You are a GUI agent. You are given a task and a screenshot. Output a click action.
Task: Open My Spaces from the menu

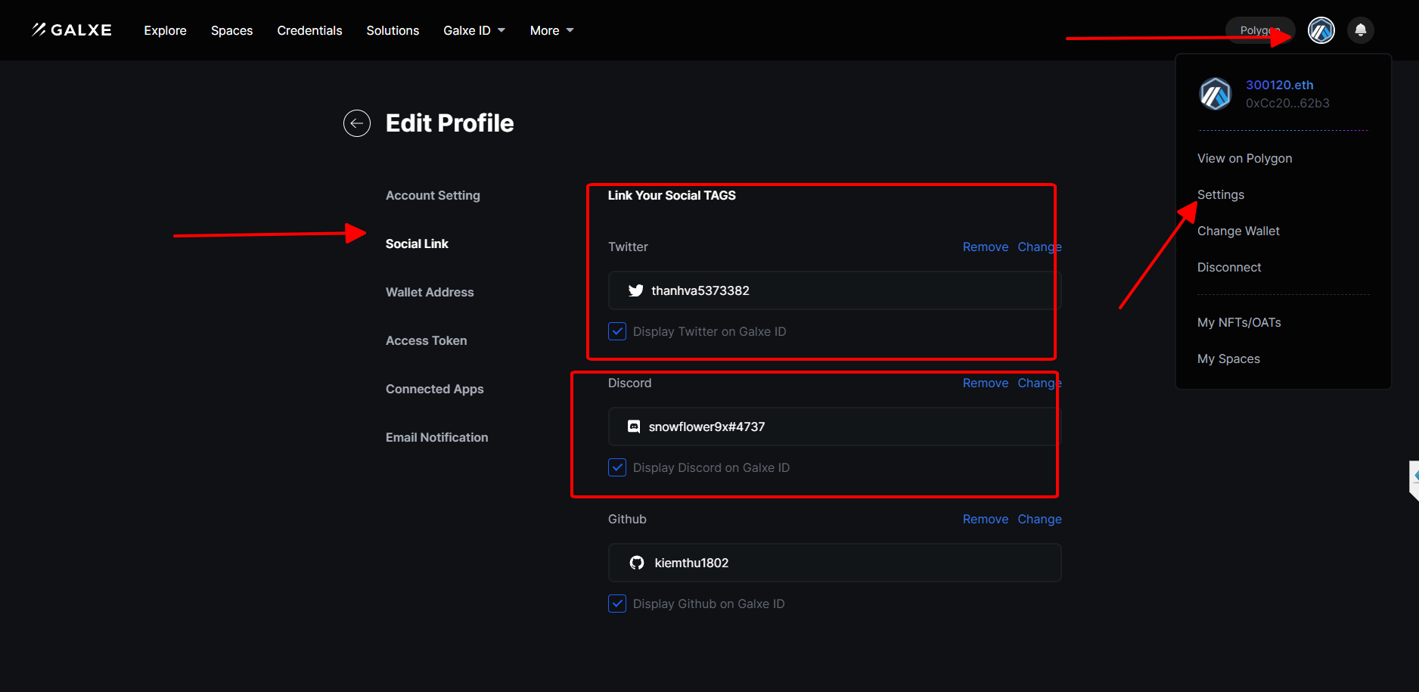1228,358
